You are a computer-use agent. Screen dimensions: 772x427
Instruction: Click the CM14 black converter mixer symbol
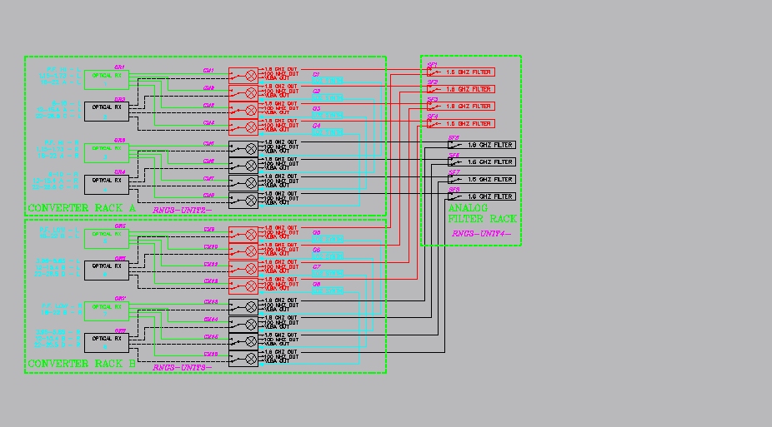tap(243, 325)
